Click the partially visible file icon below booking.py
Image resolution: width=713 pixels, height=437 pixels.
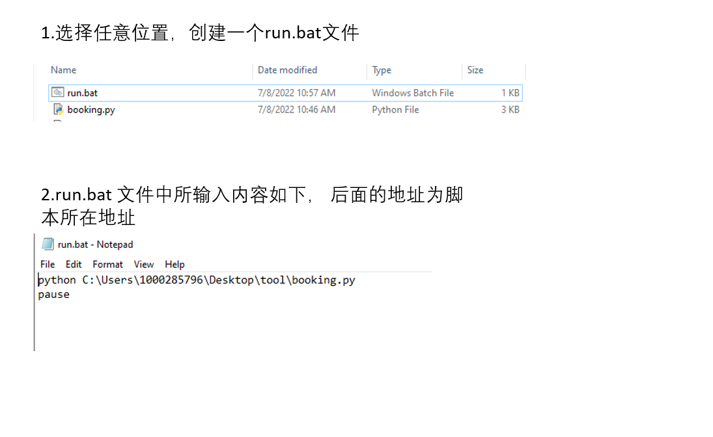pos(59,121)
